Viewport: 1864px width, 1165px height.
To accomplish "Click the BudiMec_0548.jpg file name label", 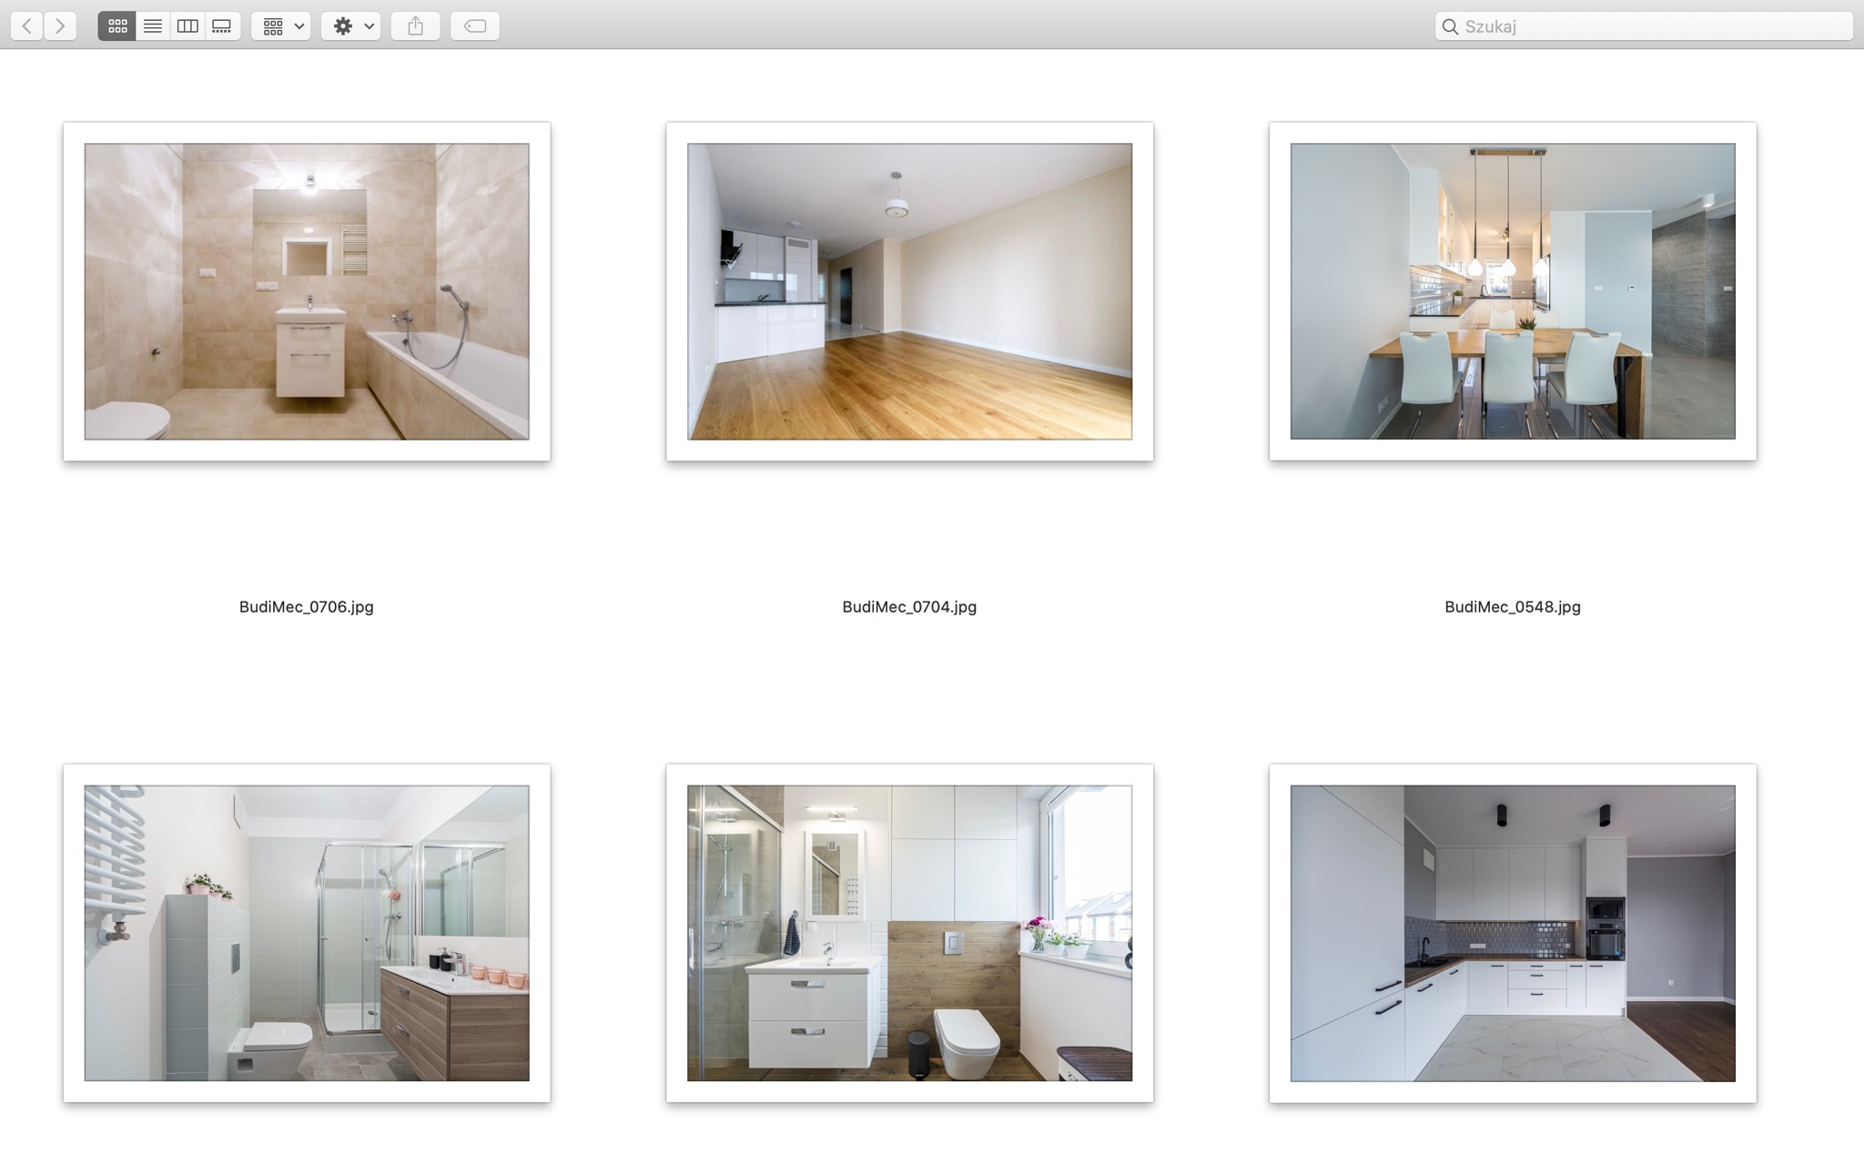I will (x=1513, y=607).
